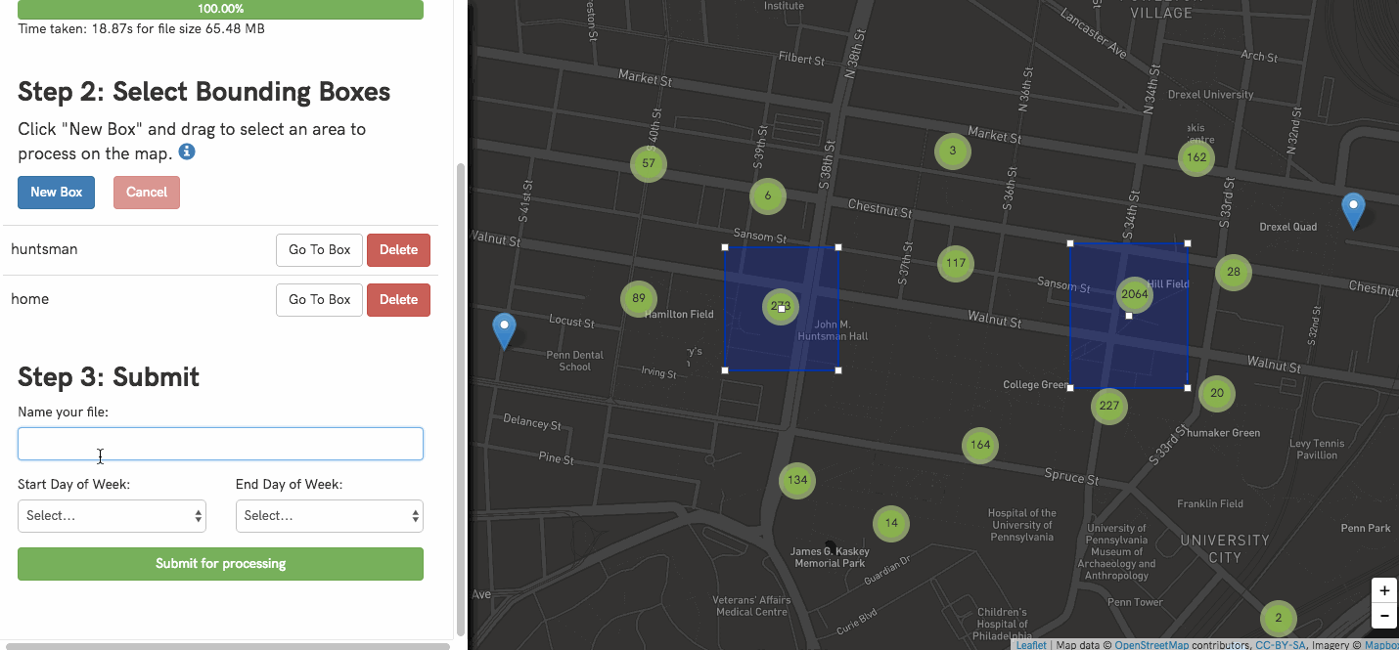Select the home row label
The image size is (1399, 650).
(29, 299)
